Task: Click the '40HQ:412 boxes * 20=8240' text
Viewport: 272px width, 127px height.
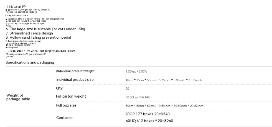Action: tap(149, 121)
